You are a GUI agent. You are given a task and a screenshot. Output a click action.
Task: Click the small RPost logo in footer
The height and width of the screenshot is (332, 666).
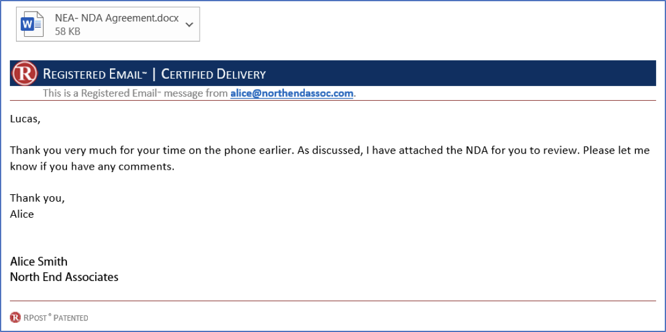15,317
